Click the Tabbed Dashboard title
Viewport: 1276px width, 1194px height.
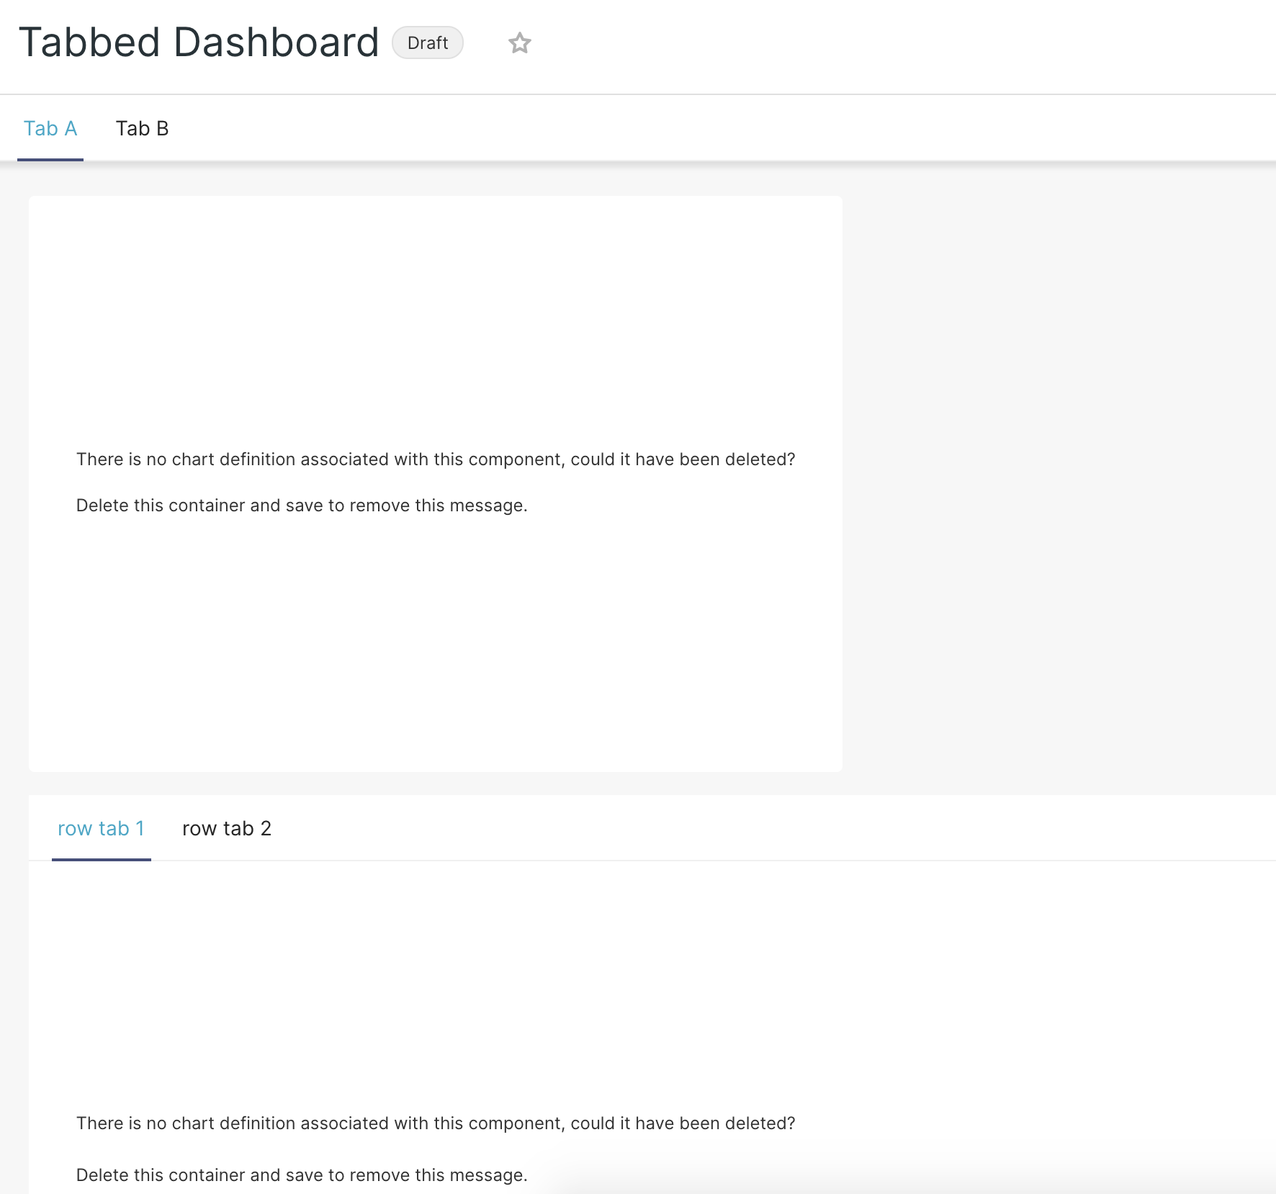199,41
